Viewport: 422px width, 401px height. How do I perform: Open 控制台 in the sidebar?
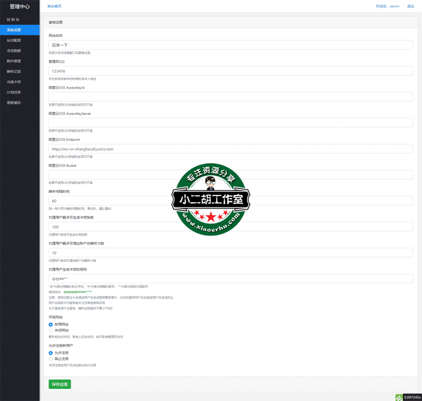pos(13,20)
